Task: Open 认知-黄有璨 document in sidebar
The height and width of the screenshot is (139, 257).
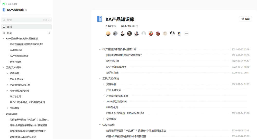Action: pyautogui.click(x=28, y=131)
